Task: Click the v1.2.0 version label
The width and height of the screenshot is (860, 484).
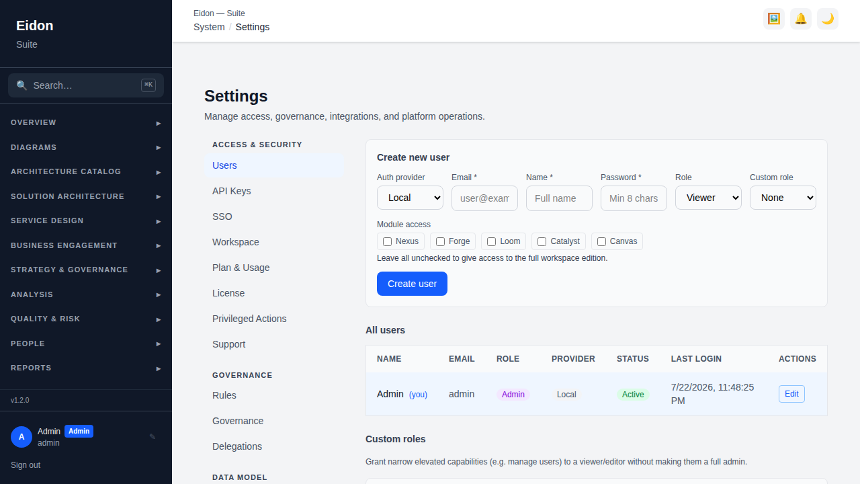Action: pos(20,400)
